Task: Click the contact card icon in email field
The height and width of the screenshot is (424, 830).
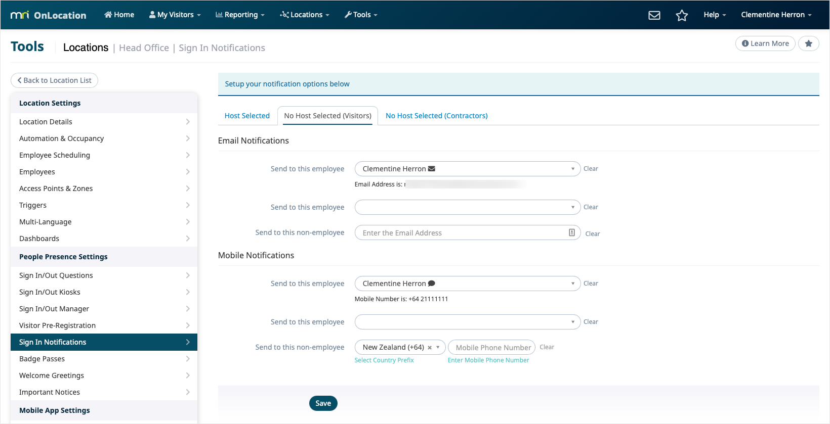Action: click(572, 232)
